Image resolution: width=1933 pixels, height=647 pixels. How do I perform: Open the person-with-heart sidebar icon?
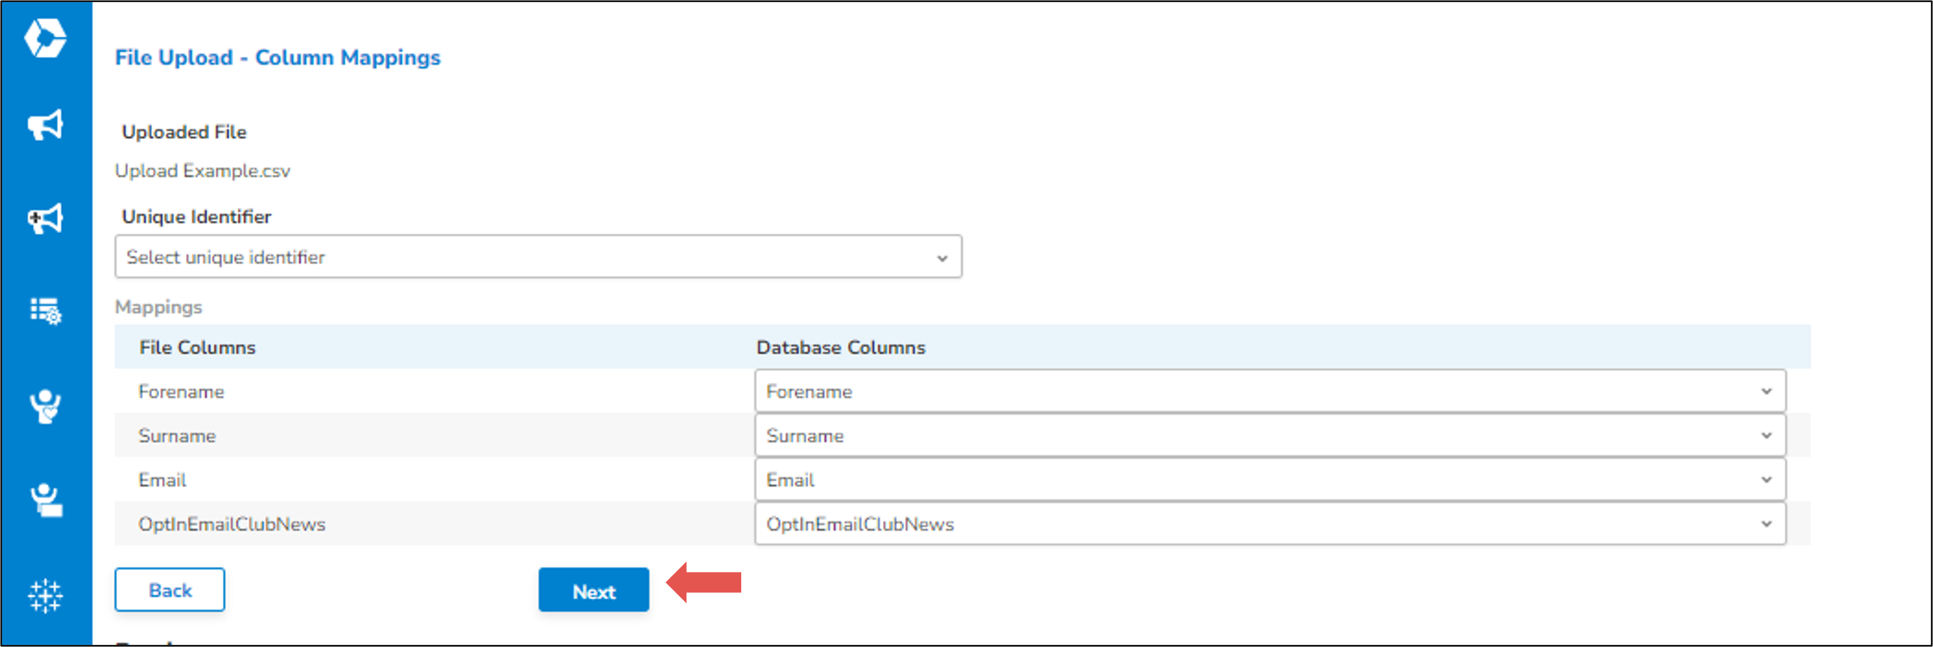(45, 406)
